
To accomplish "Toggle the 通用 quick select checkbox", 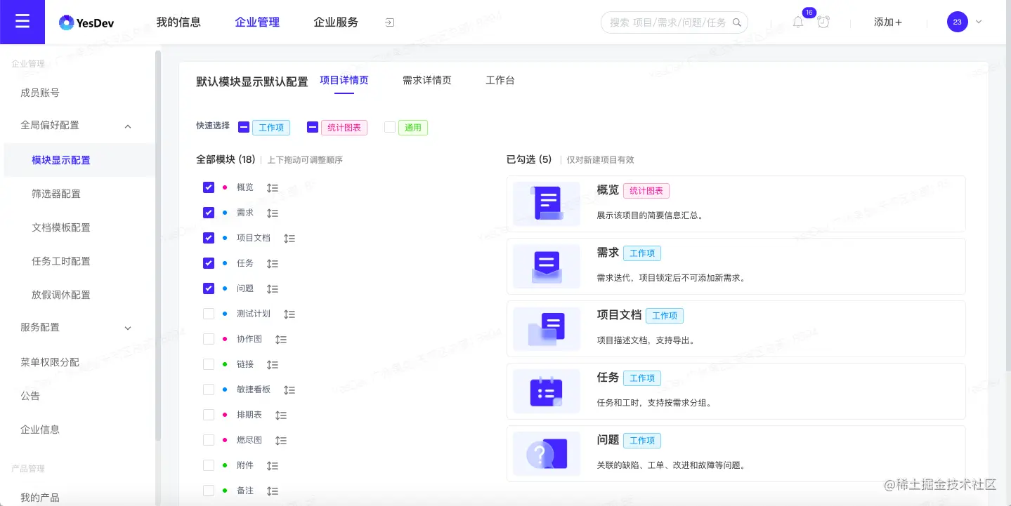I will 390,127.
